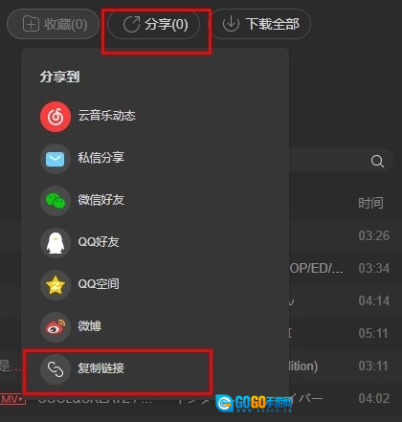Screen dimensions: 402x422
Task: Click the Weibo eye logo icon
Action: coord(56,327)
